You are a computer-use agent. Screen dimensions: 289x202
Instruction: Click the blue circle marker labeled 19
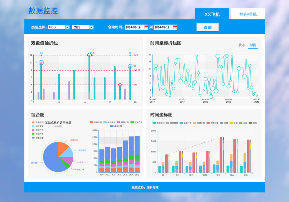(x=130, y=66)
